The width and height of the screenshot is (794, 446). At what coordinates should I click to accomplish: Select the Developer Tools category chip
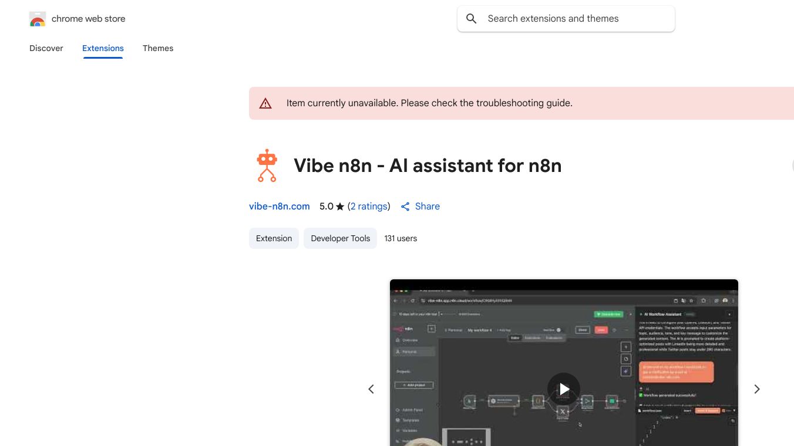point(341,238)
